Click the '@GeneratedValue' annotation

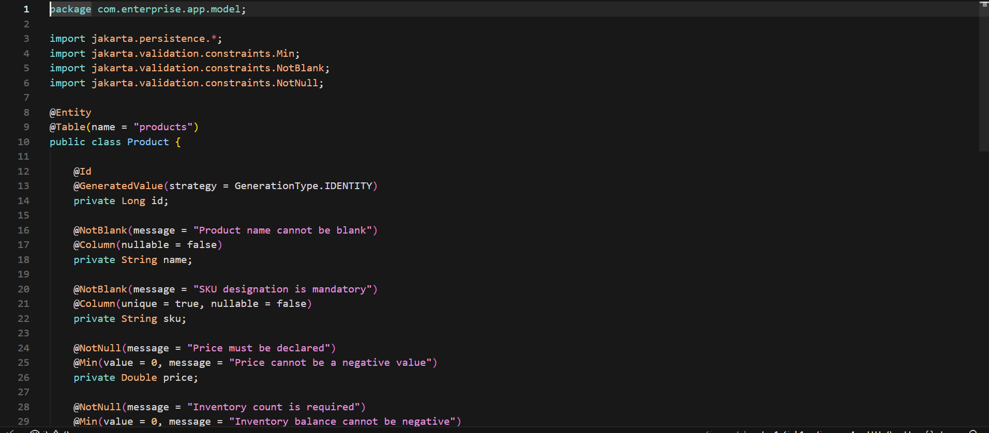(x=118, y=186)
